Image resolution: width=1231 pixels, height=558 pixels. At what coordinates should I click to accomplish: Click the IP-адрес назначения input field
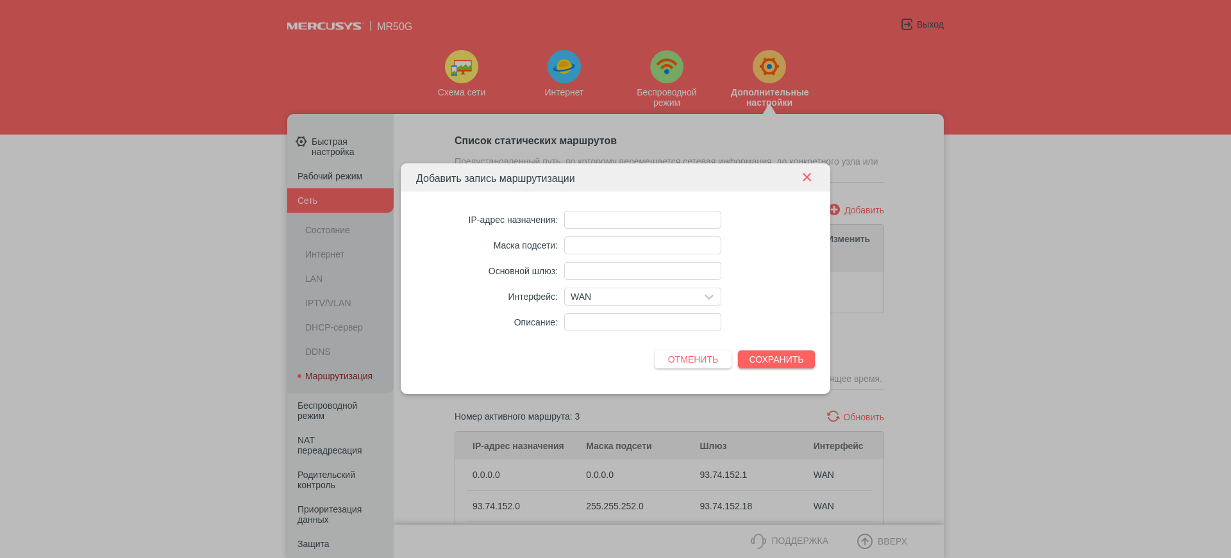(642, 220)
